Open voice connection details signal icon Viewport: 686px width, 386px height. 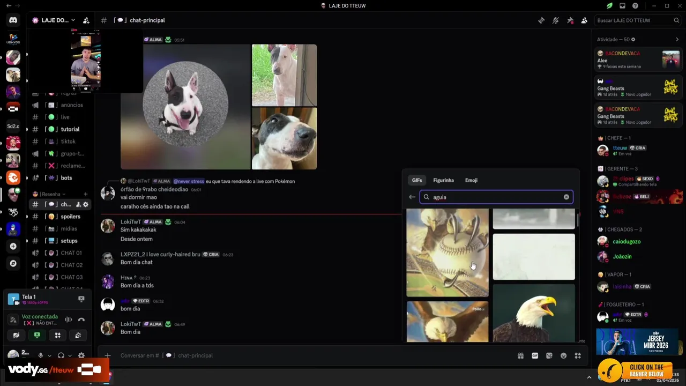pos(13,320)
